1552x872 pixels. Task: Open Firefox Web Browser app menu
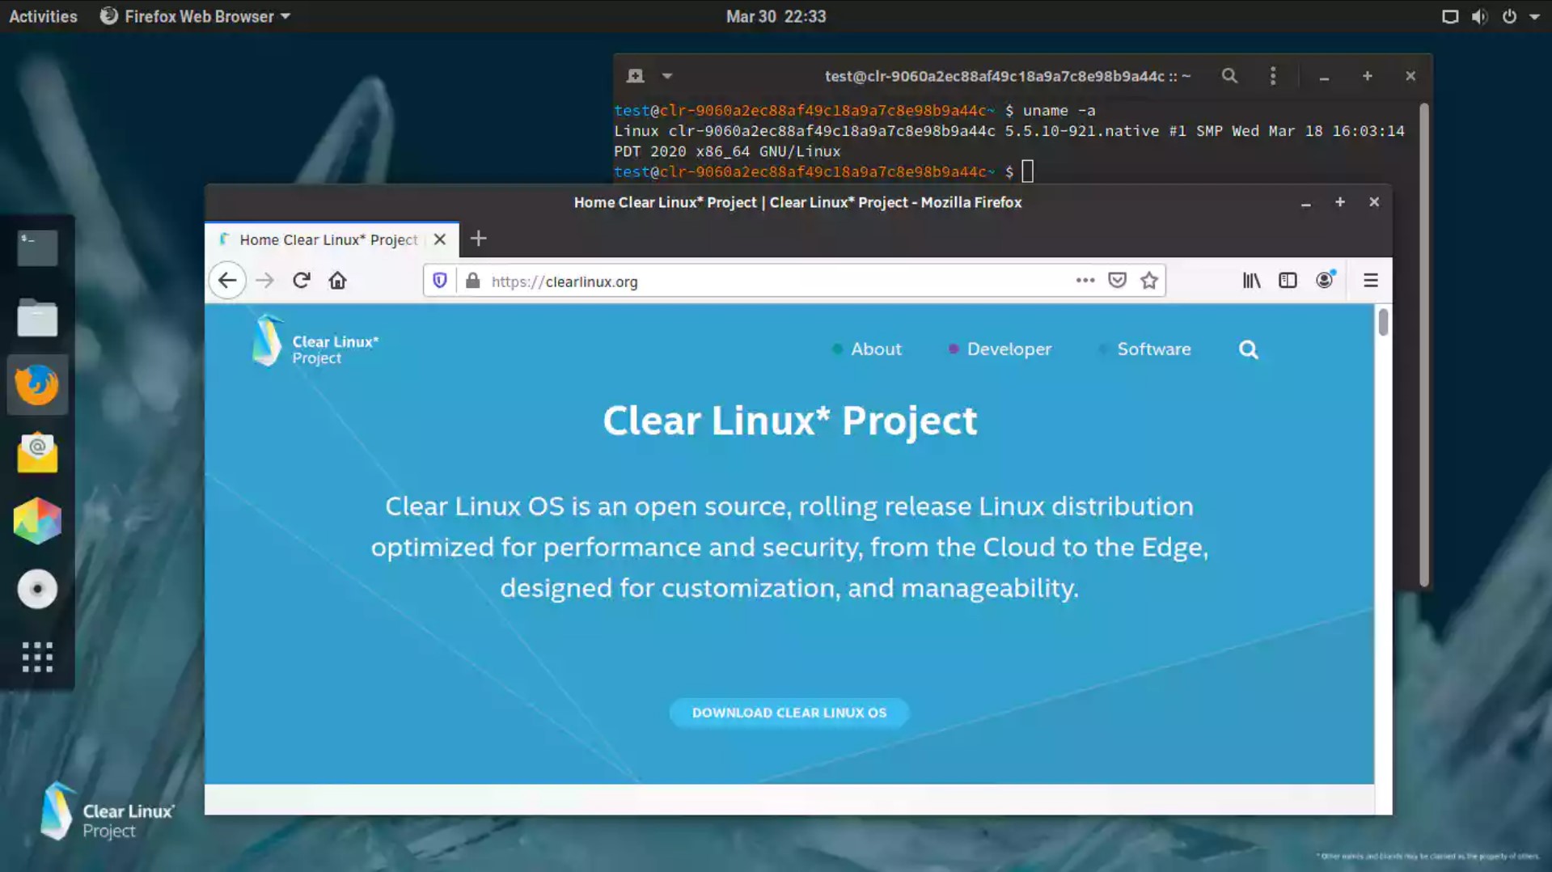pyautogui.click(x=194, y=16)
